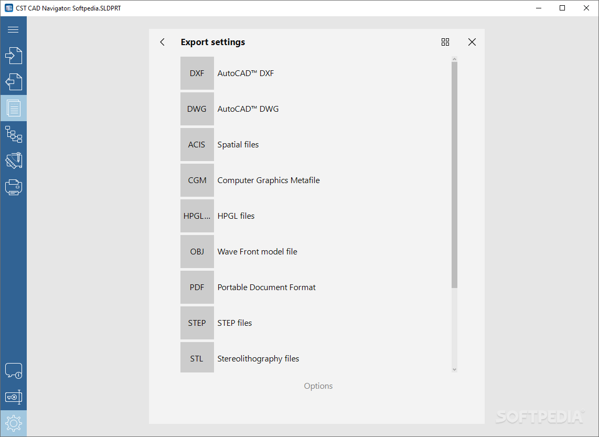Click scrollbar down arrow in format list
This screenshot has height=437, width=599.
click(x=454, y=369)
